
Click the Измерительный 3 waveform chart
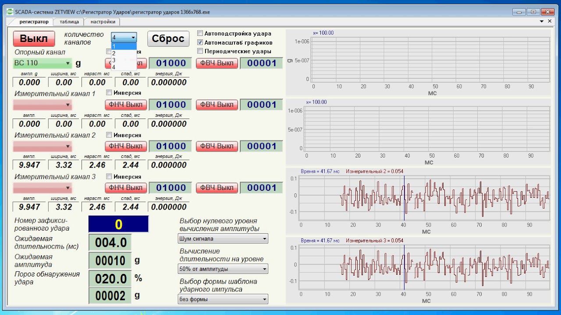coord(425,266)
